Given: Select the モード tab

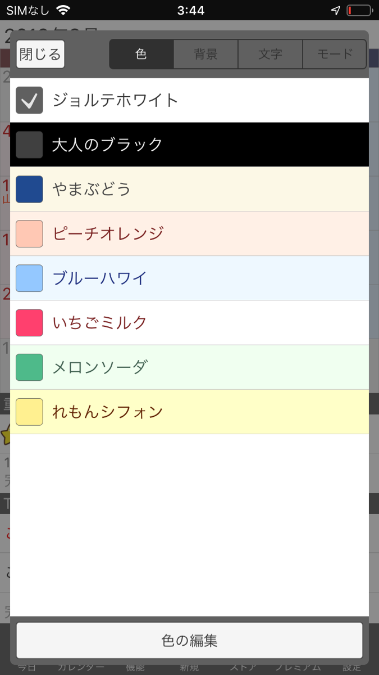Looking at the screenshot, I should [334, 54].
